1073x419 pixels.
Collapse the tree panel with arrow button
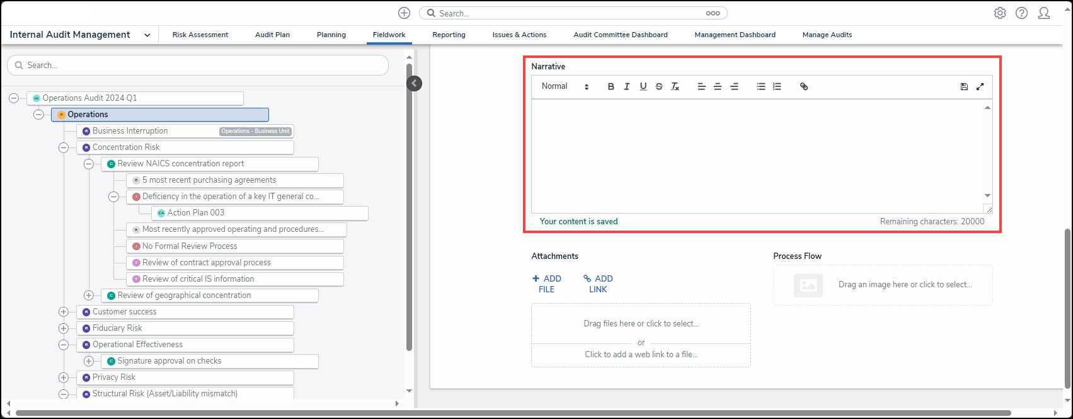point(414,83)
